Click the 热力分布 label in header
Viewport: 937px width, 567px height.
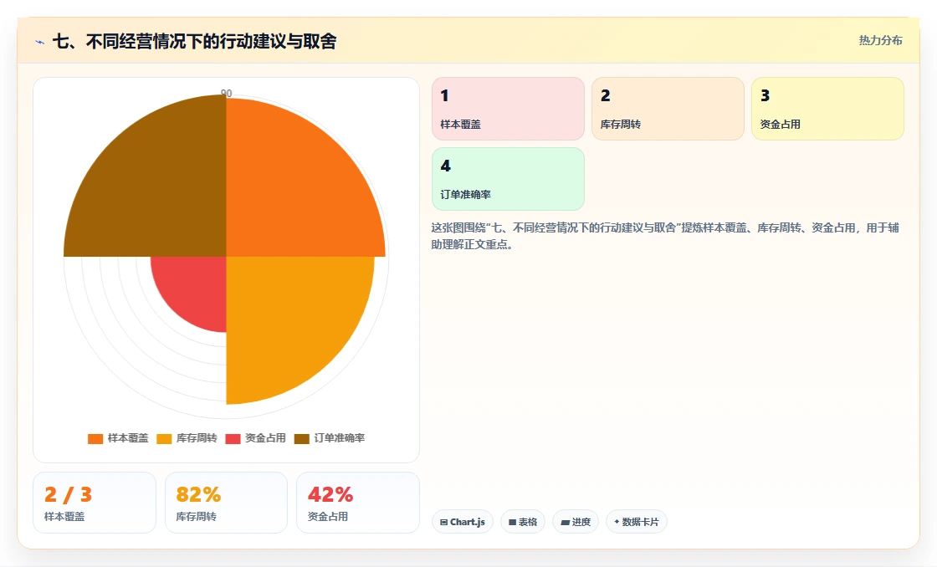click(880, 40)
